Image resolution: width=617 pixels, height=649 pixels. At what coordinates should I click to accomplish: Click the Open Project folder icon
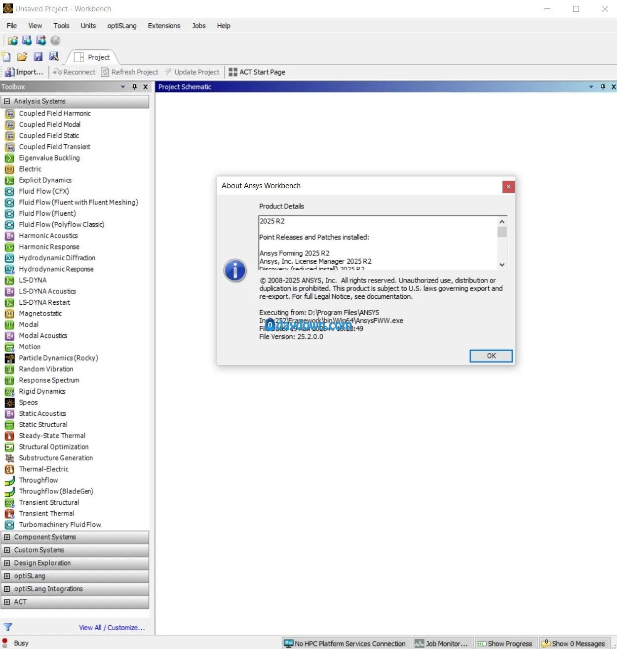(22, 57)
